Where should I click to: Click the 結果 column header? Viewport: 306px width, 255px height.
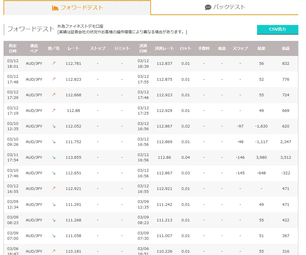(x=261, y=49)
